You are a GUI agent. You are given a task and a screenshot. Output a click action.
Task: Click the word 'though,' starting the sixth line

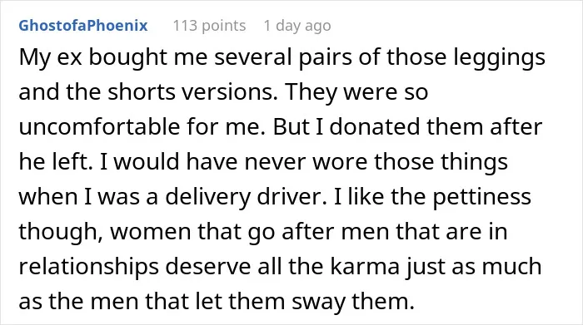pyautogui.click(x=61, y=232)
